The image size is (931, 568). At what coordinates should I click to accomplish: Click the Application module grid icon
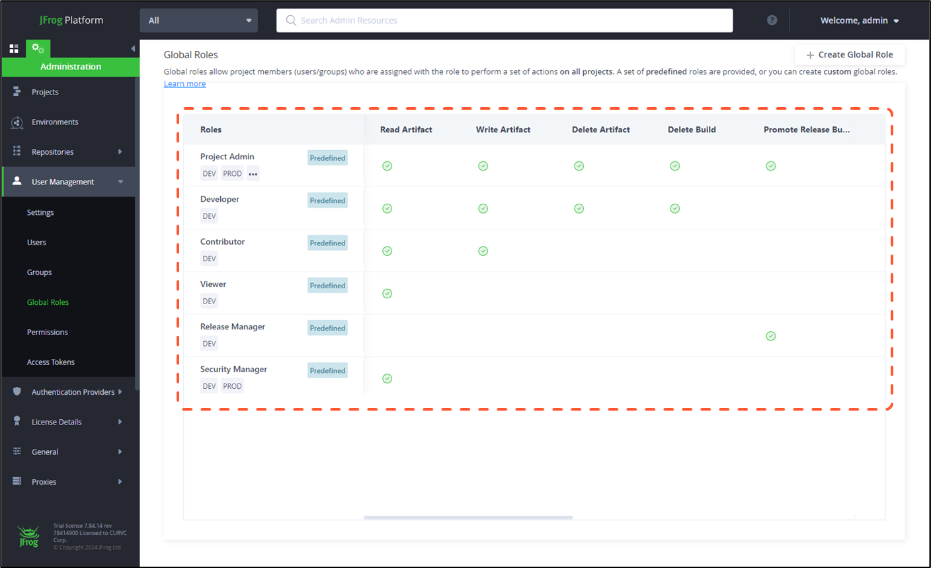[14, 49]
